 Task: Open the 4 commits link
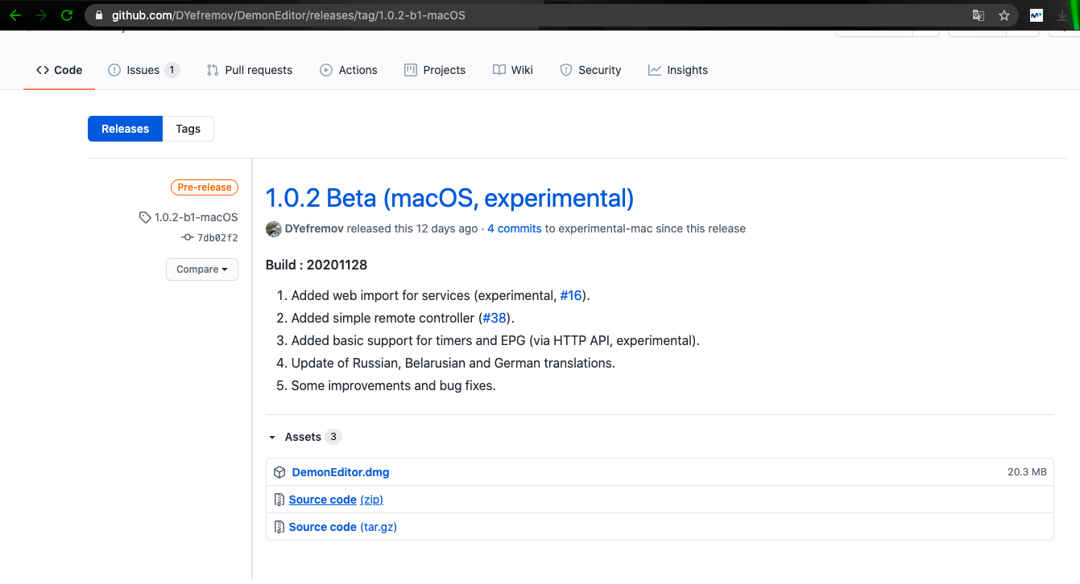[x=514, y=228]
